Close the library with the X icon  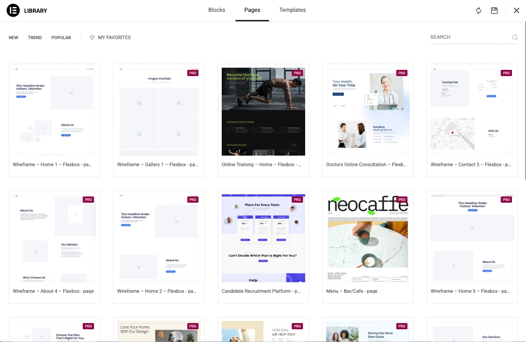click(x=516, y=11)
